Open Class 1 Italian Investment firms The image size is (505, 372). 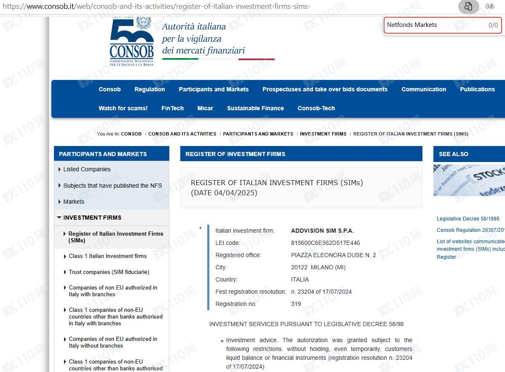tap(107, 256)
